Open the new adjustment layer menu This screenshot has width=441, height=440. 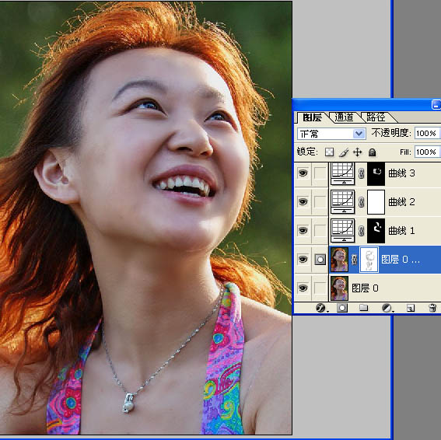[x=387, y=308]
